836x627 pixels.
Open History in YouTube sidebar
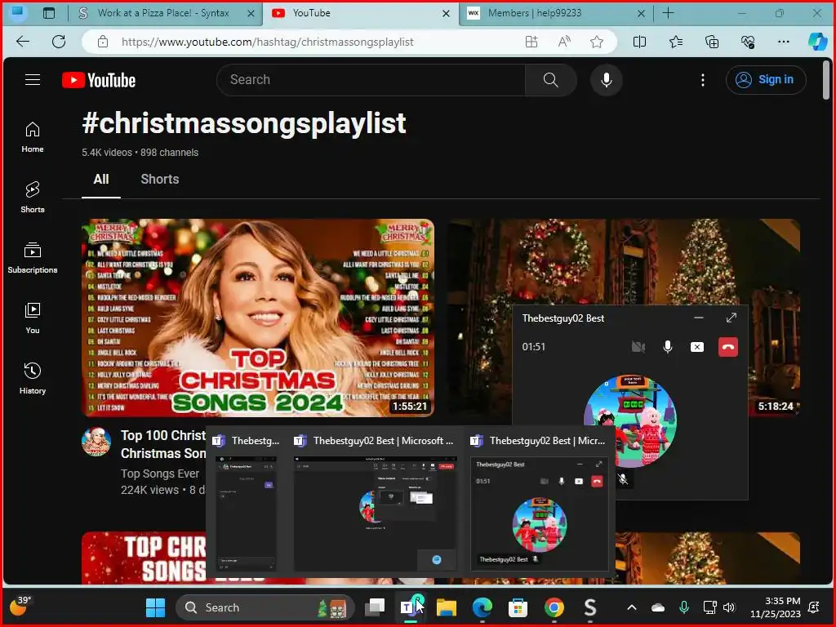[x=33, y=378]
